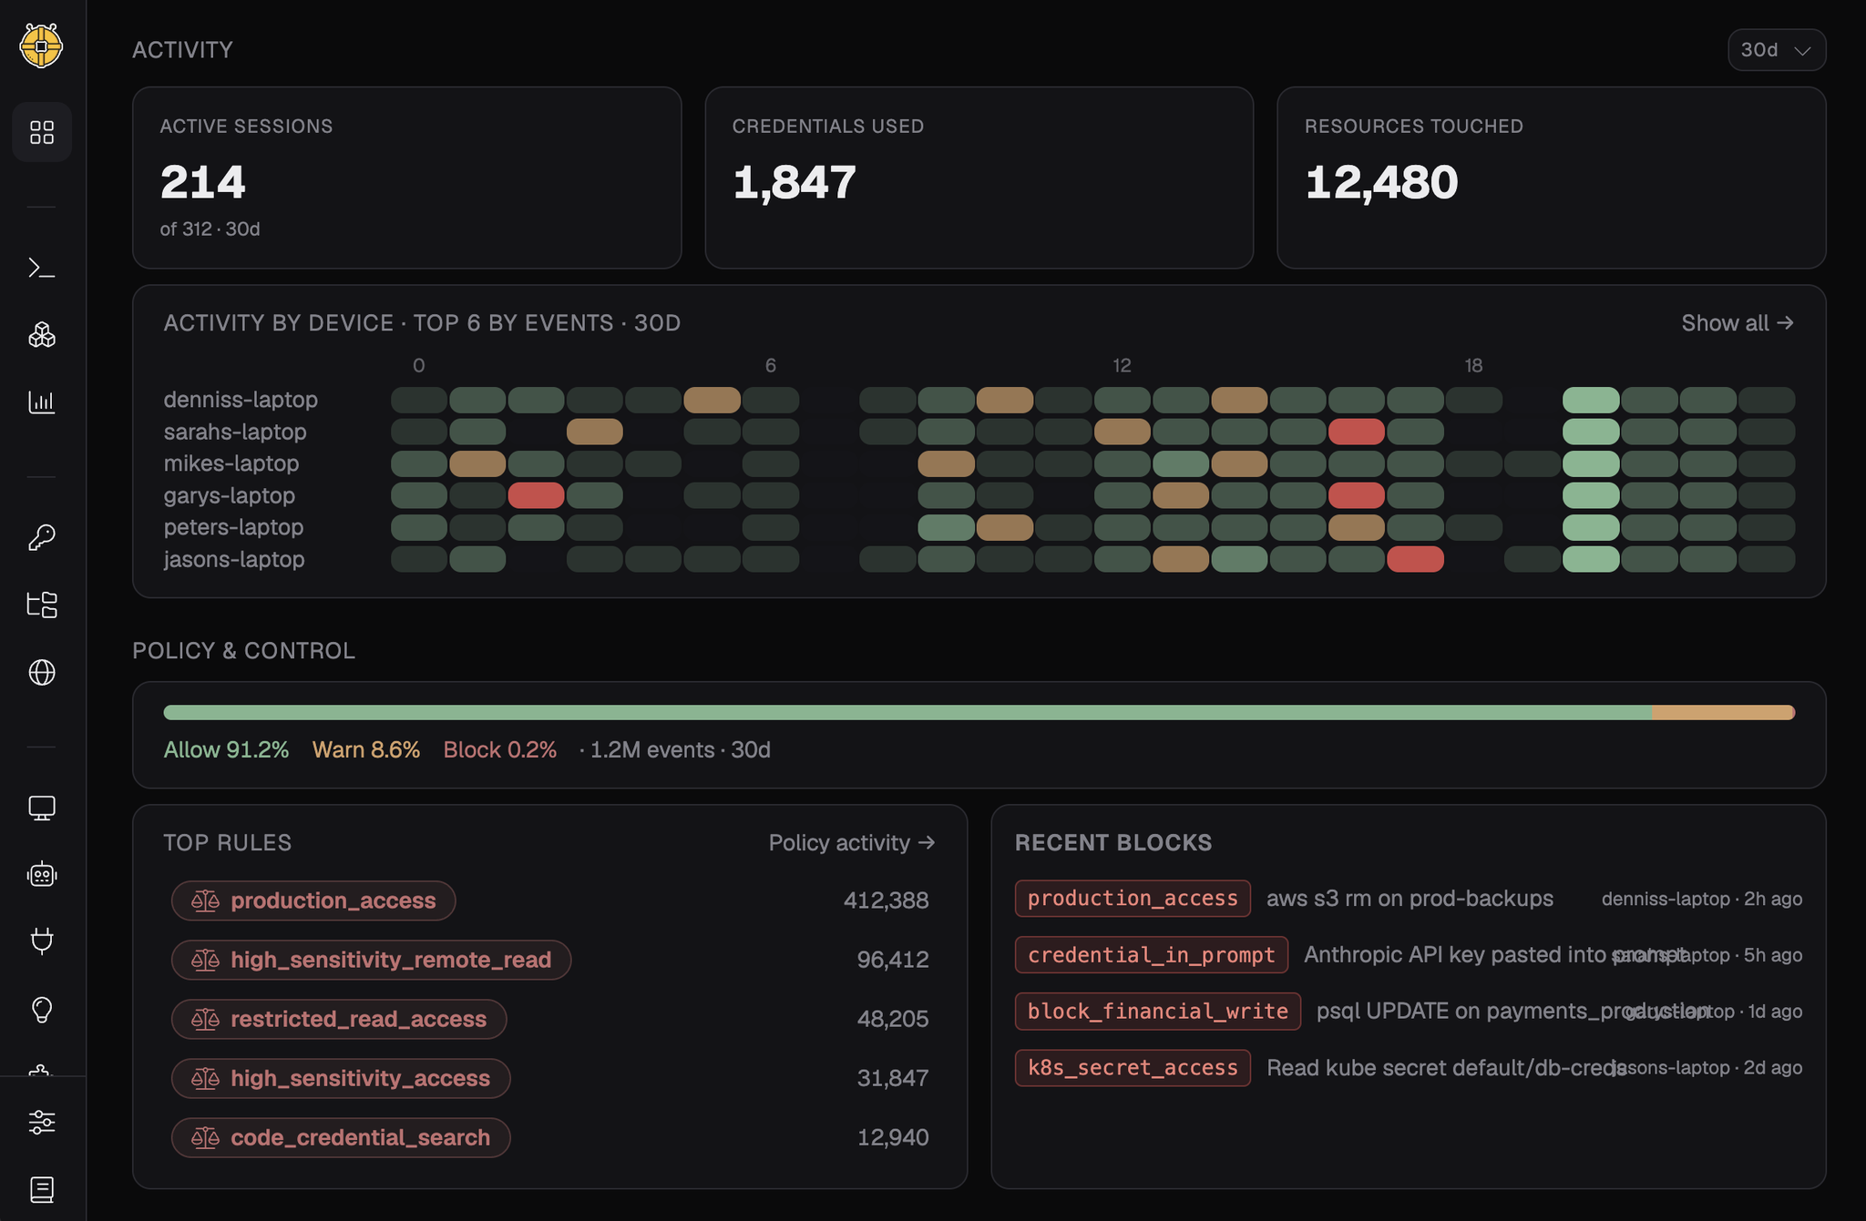The image size is (1866, 1221).
Task: Open the production_access rule pill
Action: pos(313,900)
